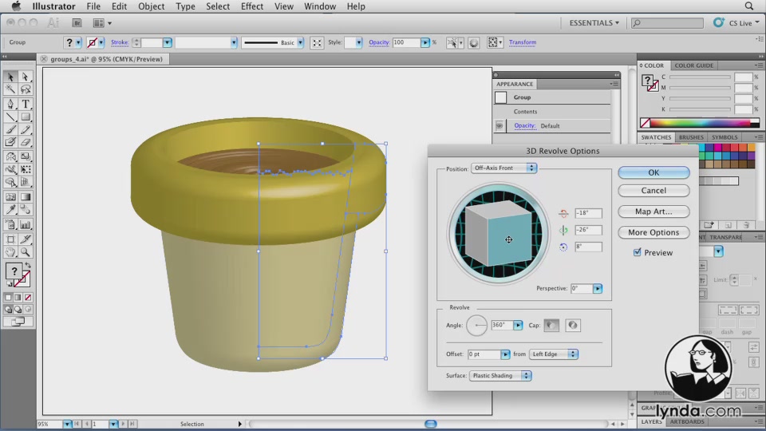Select the Mesh tool
766x431 pixels.
click(10, 197)
